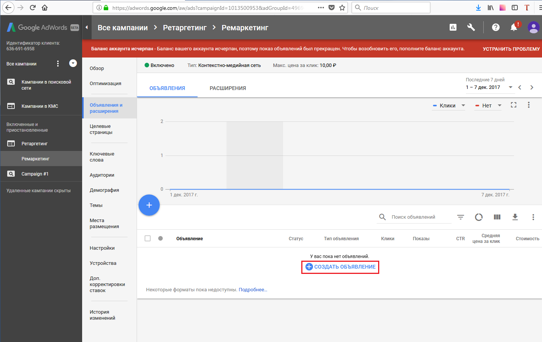The height and width of the screenshot is (342, 542).
Task: Tick the select-all checkbox in table header
Action: (148, 238)
